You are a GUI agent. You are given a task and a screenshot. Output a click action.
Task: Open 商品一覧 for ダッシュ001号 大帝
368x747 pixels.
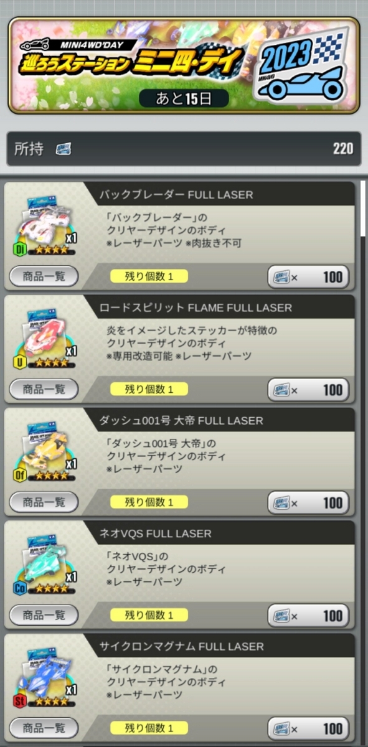[x=44, y=502]
